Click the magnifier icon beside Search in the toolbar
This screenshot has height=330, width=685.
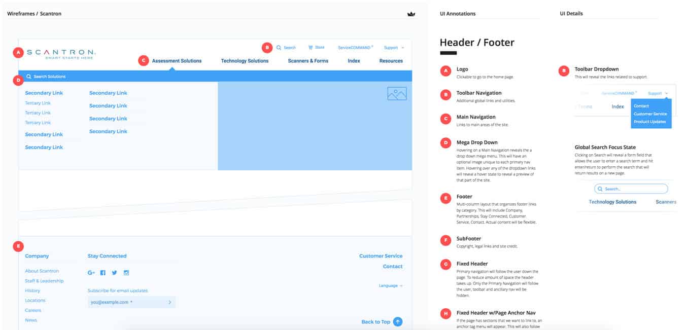[279, 48]
